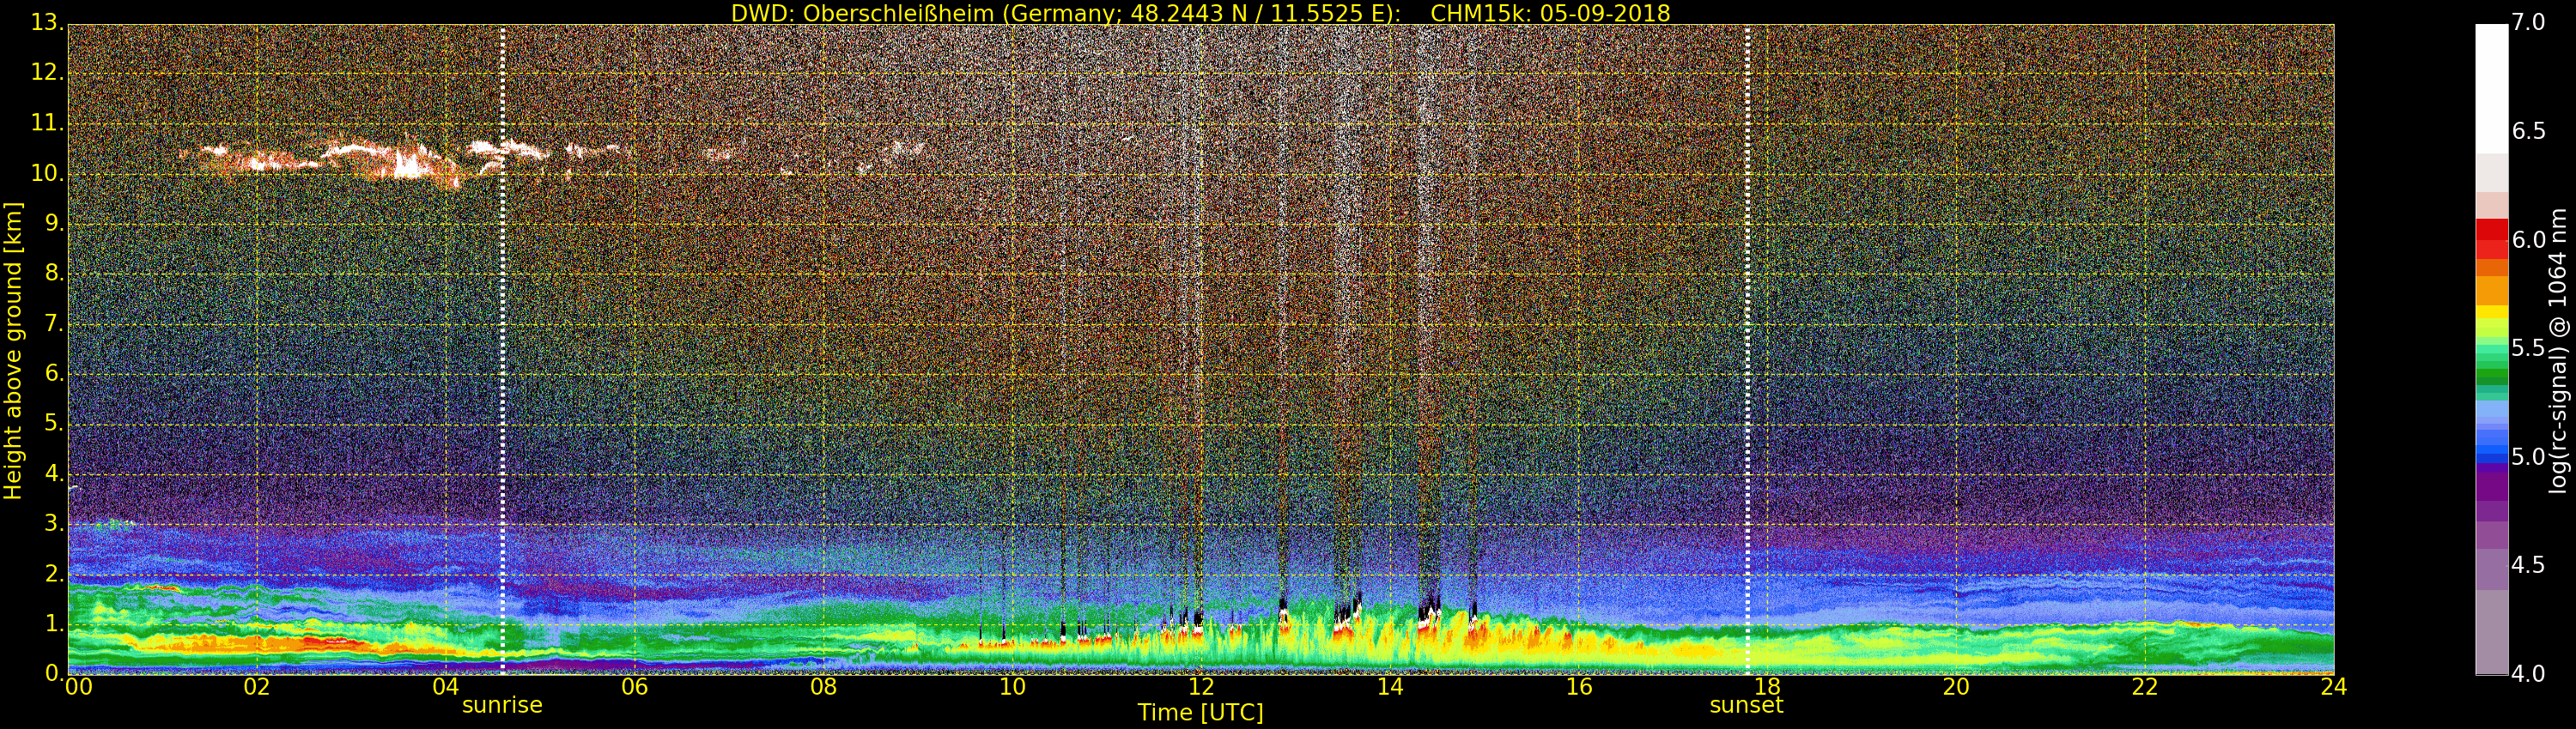Click height axis tick label '6.'
The width and height of the screenshot is (2576, 729).
click(x=54, y=372)
